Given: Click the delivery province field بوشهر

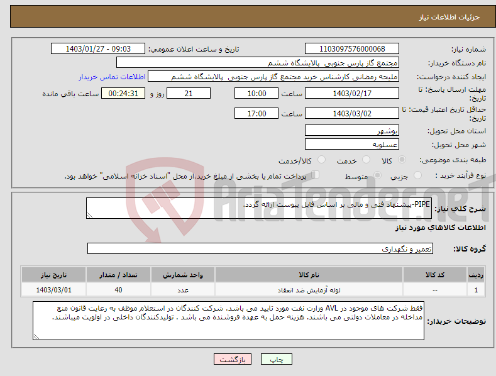Looking at the screenshot, I should 352,130.
